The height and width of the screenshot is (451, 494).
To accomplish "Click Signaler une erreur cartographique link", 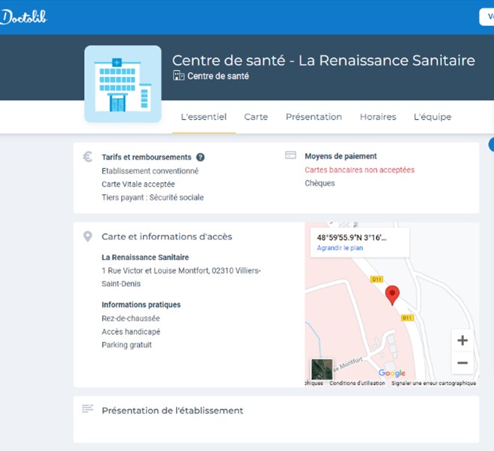I will point(434,383).
